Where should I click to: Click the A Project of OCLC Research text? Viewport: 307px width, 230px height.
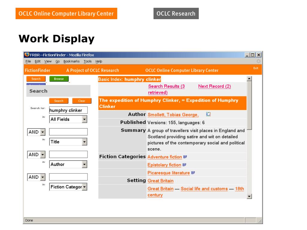pyautogui.click(x=93, y=70)
